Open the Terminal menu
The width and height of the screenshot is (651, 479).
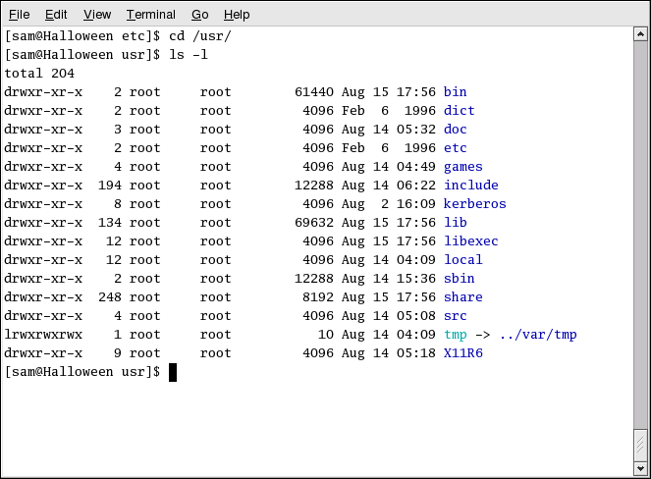tap(150, 15)
